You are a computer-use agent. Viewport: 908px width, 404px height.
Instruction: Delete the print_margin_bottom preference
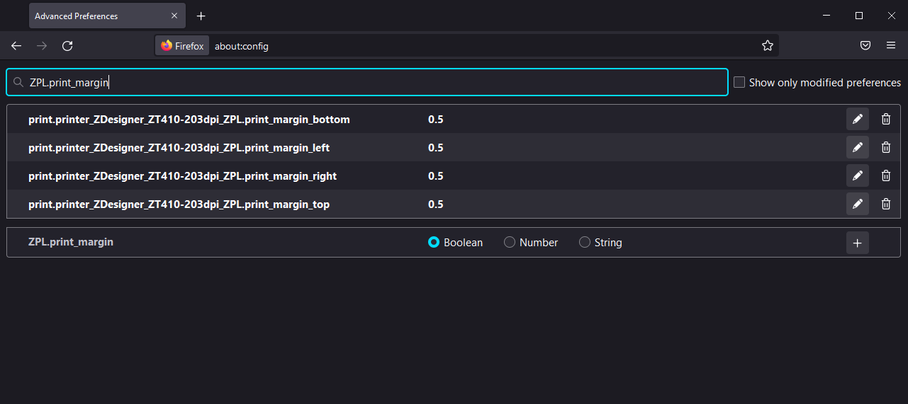[x=886, y=119]
